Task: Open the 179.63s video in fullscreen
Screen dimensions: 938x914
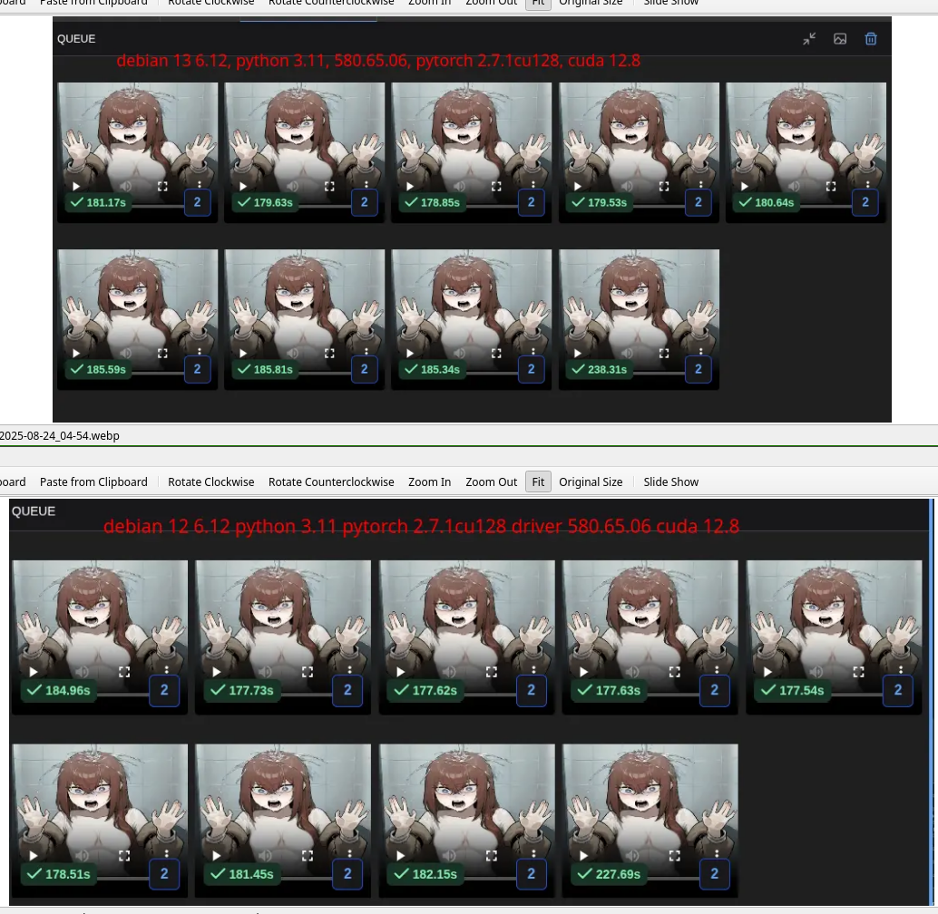Action: (x=329, y=187)
